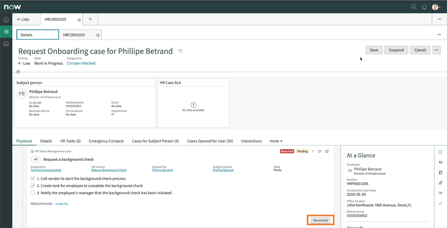Click the checkmark icon in right sidebar

pos(440,203)
